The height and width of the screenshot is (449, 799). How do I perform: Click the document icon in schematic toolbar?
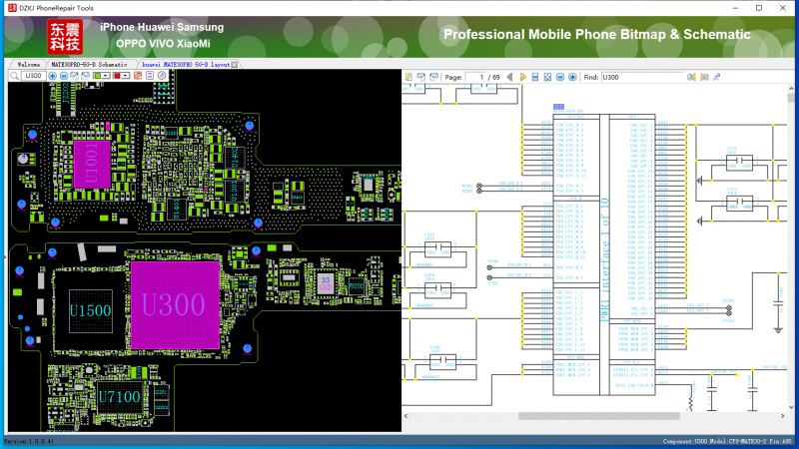(x=408, y=77)
